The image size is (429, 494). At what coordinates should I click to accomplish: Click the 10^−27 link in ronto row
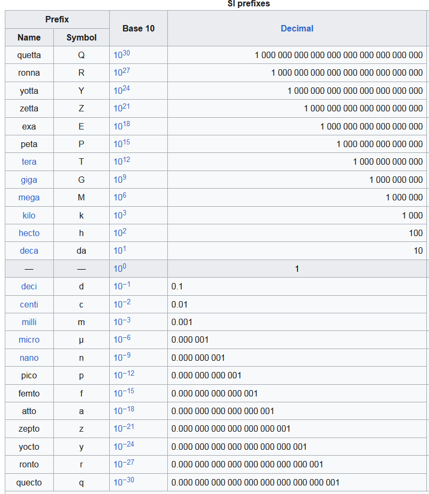click(124, 464)
